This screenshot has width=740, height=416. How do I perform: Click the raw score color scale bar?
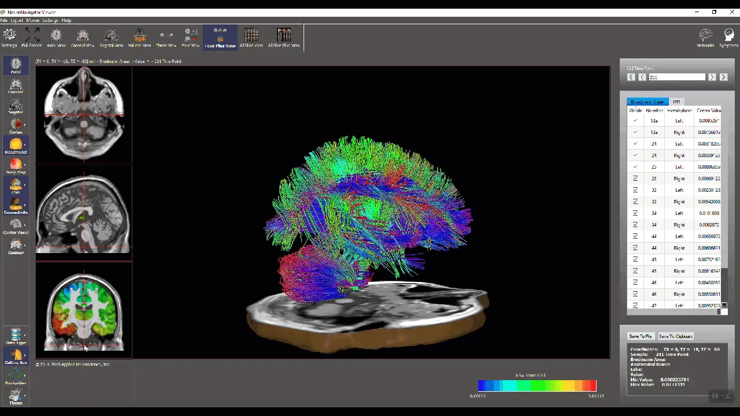536,386
